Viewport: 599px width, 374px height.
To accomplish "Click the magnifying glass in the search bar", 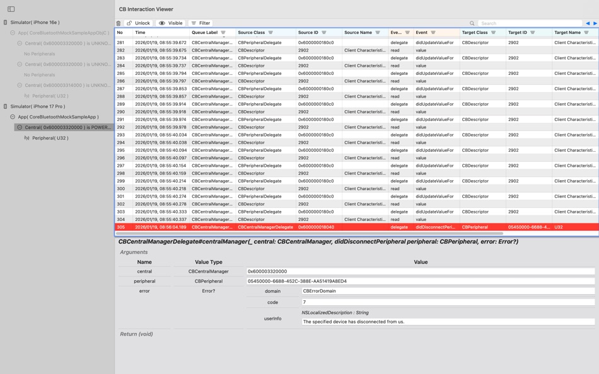I will (472, 23).
